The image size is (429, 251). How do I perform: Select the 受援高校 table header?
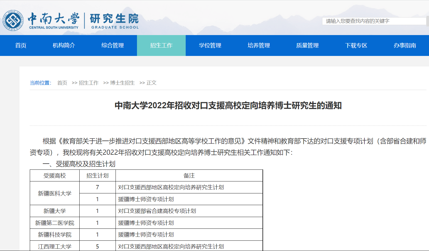55,176
